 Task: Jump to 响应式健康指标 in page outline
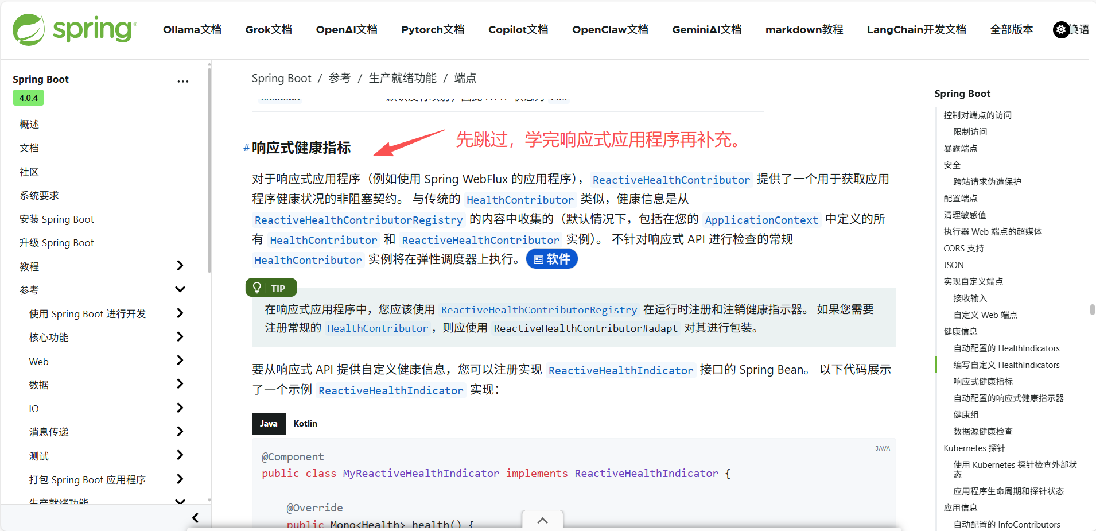tap(983, 382)
